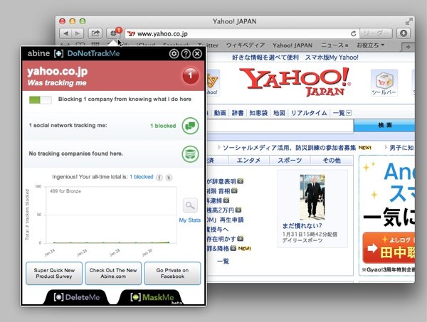Open ウィキペディア bookmark

(246, 45)
